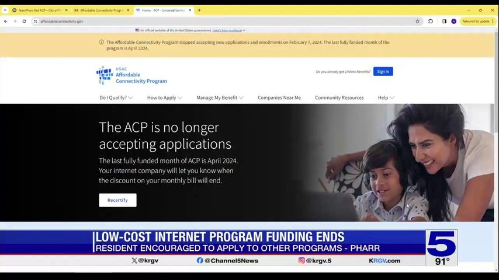
Task: Reload the page with the refresh icon
Action: tap(24, 22)
